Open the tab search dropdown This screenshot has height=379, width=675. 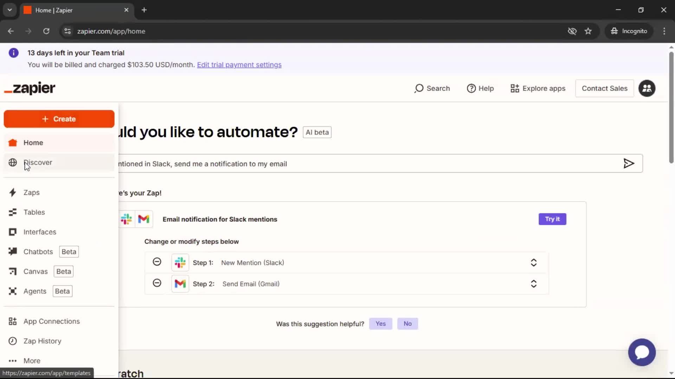coord(9,10)
